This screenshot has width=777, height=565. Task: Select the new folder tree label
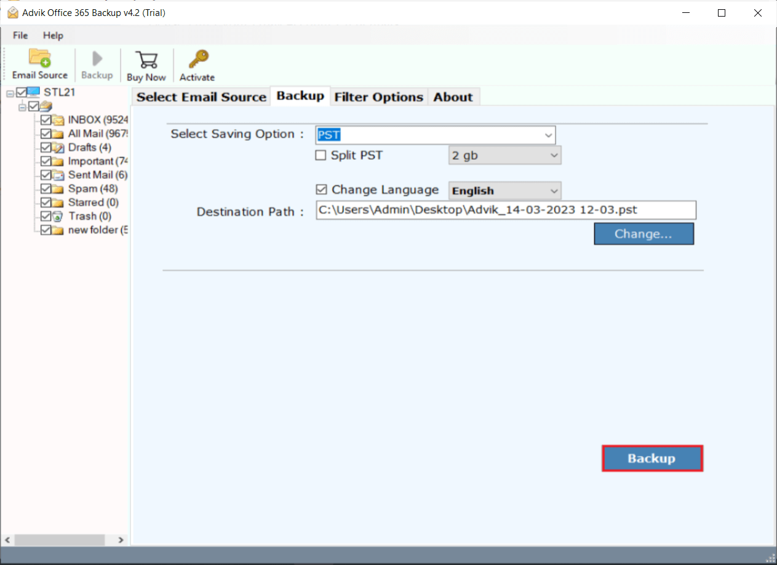98,230
